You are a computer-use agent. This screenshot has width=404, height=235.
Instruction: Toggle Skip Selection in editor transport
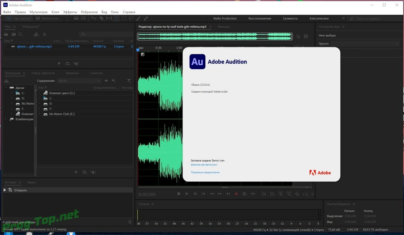coord(253,194)
